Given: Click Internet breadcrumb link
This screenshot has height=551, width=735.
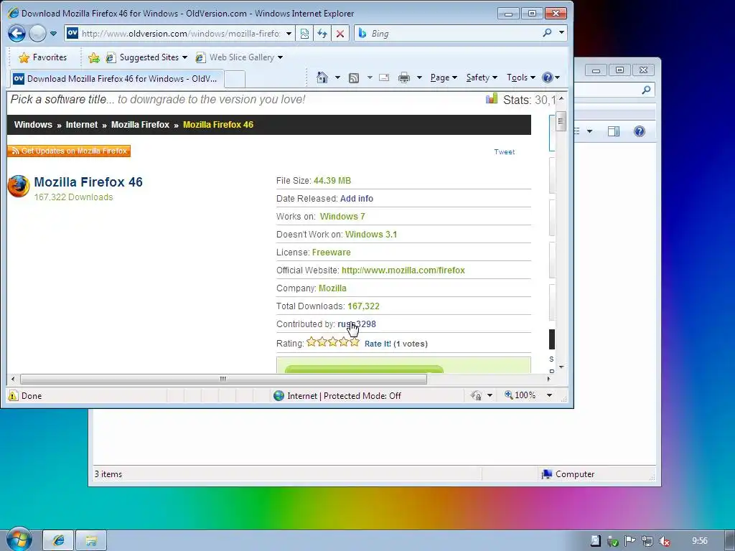Looking at the screenshot, I should click(x=82, y=125).
